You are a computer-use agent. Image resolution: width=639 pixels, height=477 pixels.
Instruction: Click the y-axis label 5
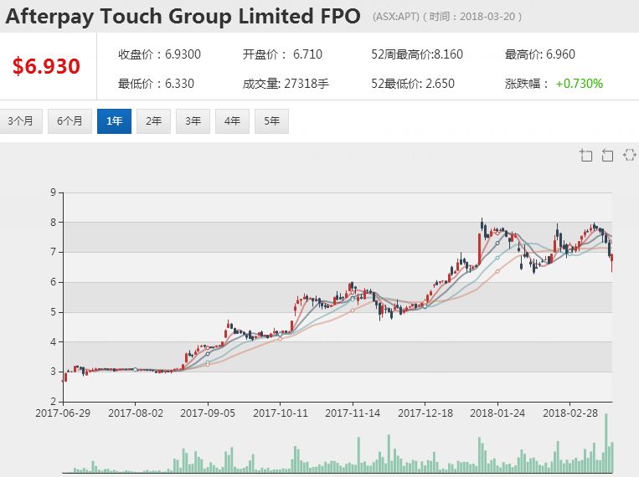coord(54,312)
